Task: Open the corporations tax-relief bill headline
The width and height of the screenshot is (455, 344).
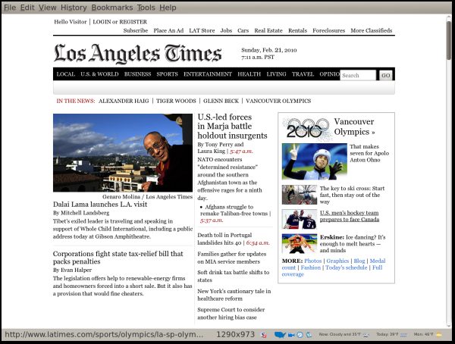Action: (118, 258)
